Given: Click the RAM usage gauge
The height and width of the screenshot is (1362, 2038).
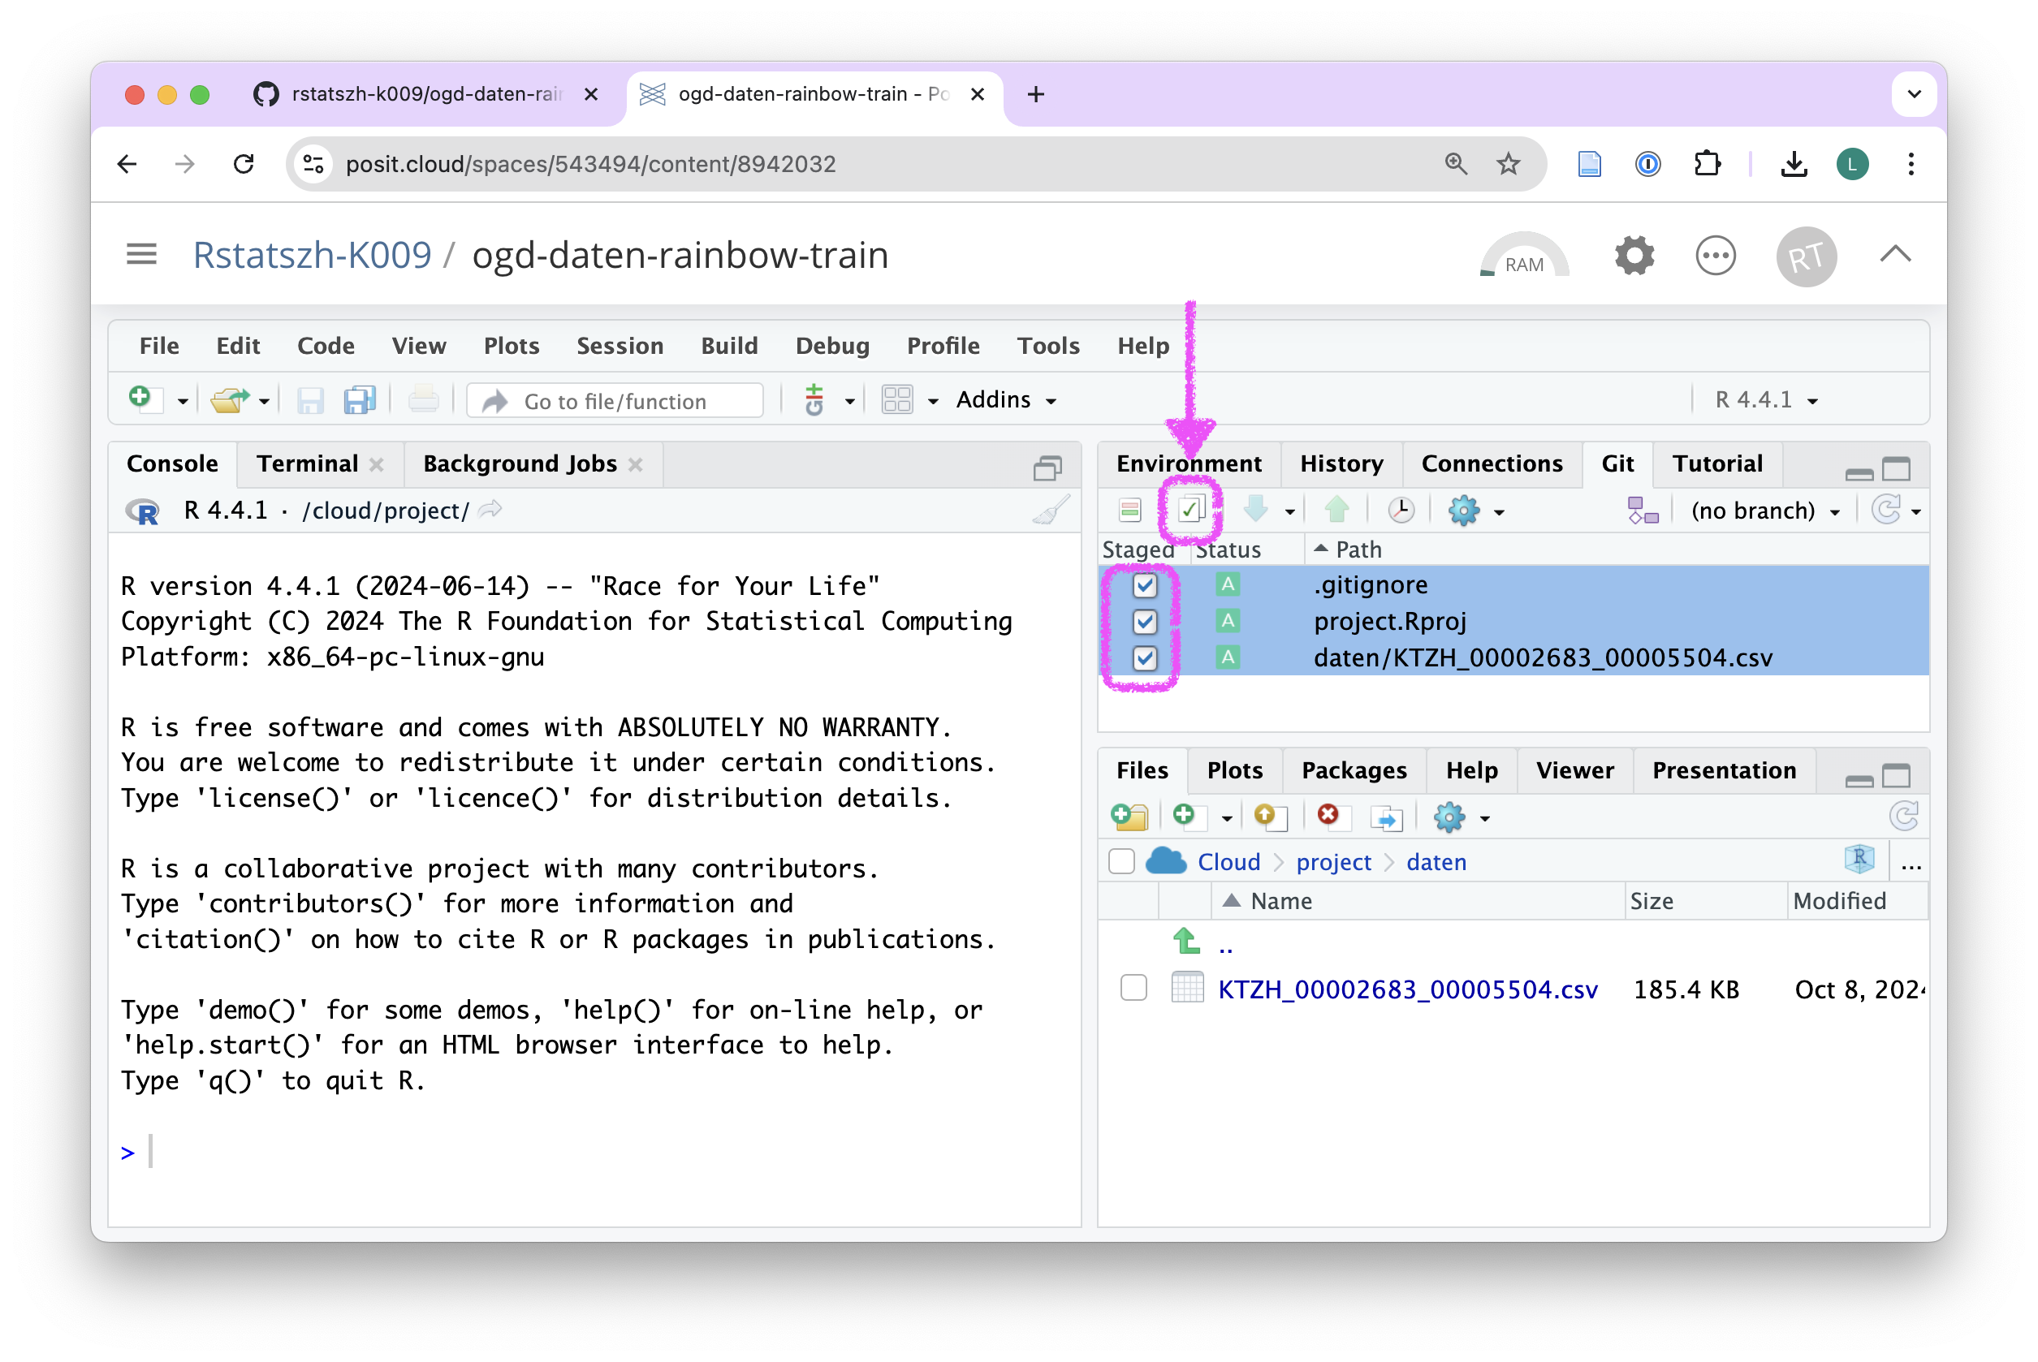Looking at the screenshot, I should pos(1524,256).
